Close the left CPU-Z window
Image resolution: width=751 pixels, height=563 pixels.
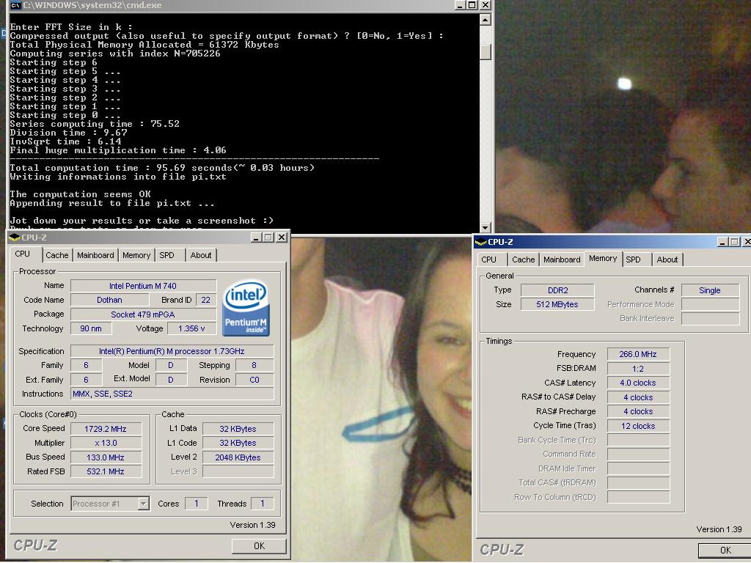pyautogui.click(x=282, y=238)
